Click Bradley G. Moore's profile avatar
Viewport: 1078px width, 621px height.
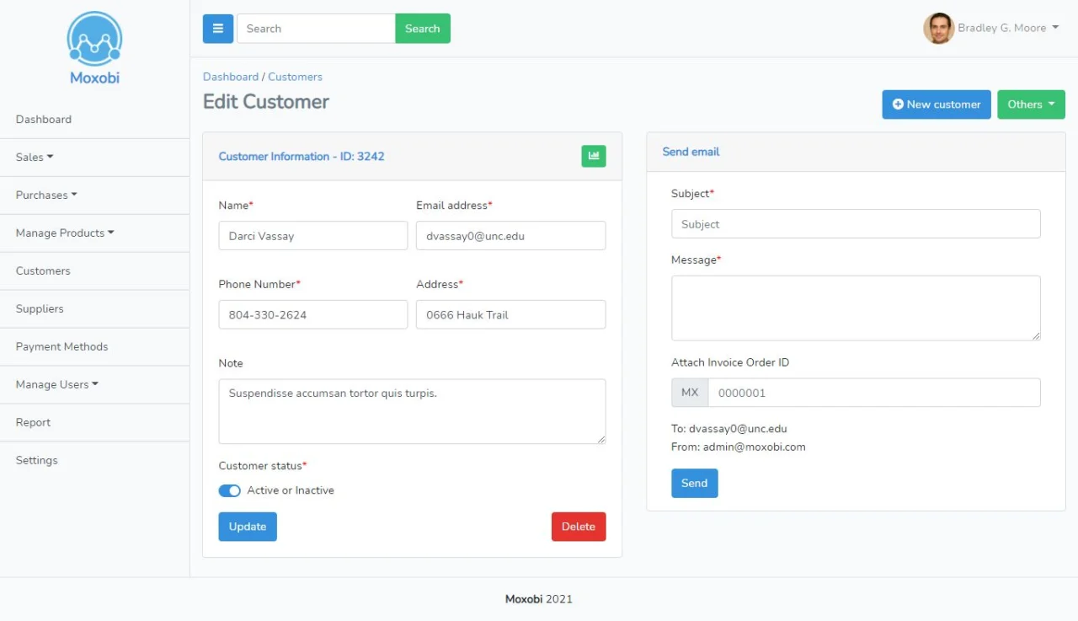coord(938,28)
